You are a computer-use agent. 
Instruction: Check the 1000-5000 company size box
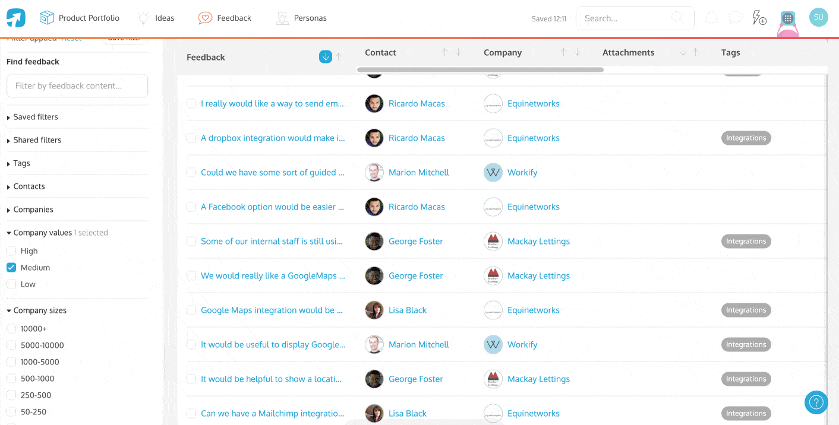[11, 362]
